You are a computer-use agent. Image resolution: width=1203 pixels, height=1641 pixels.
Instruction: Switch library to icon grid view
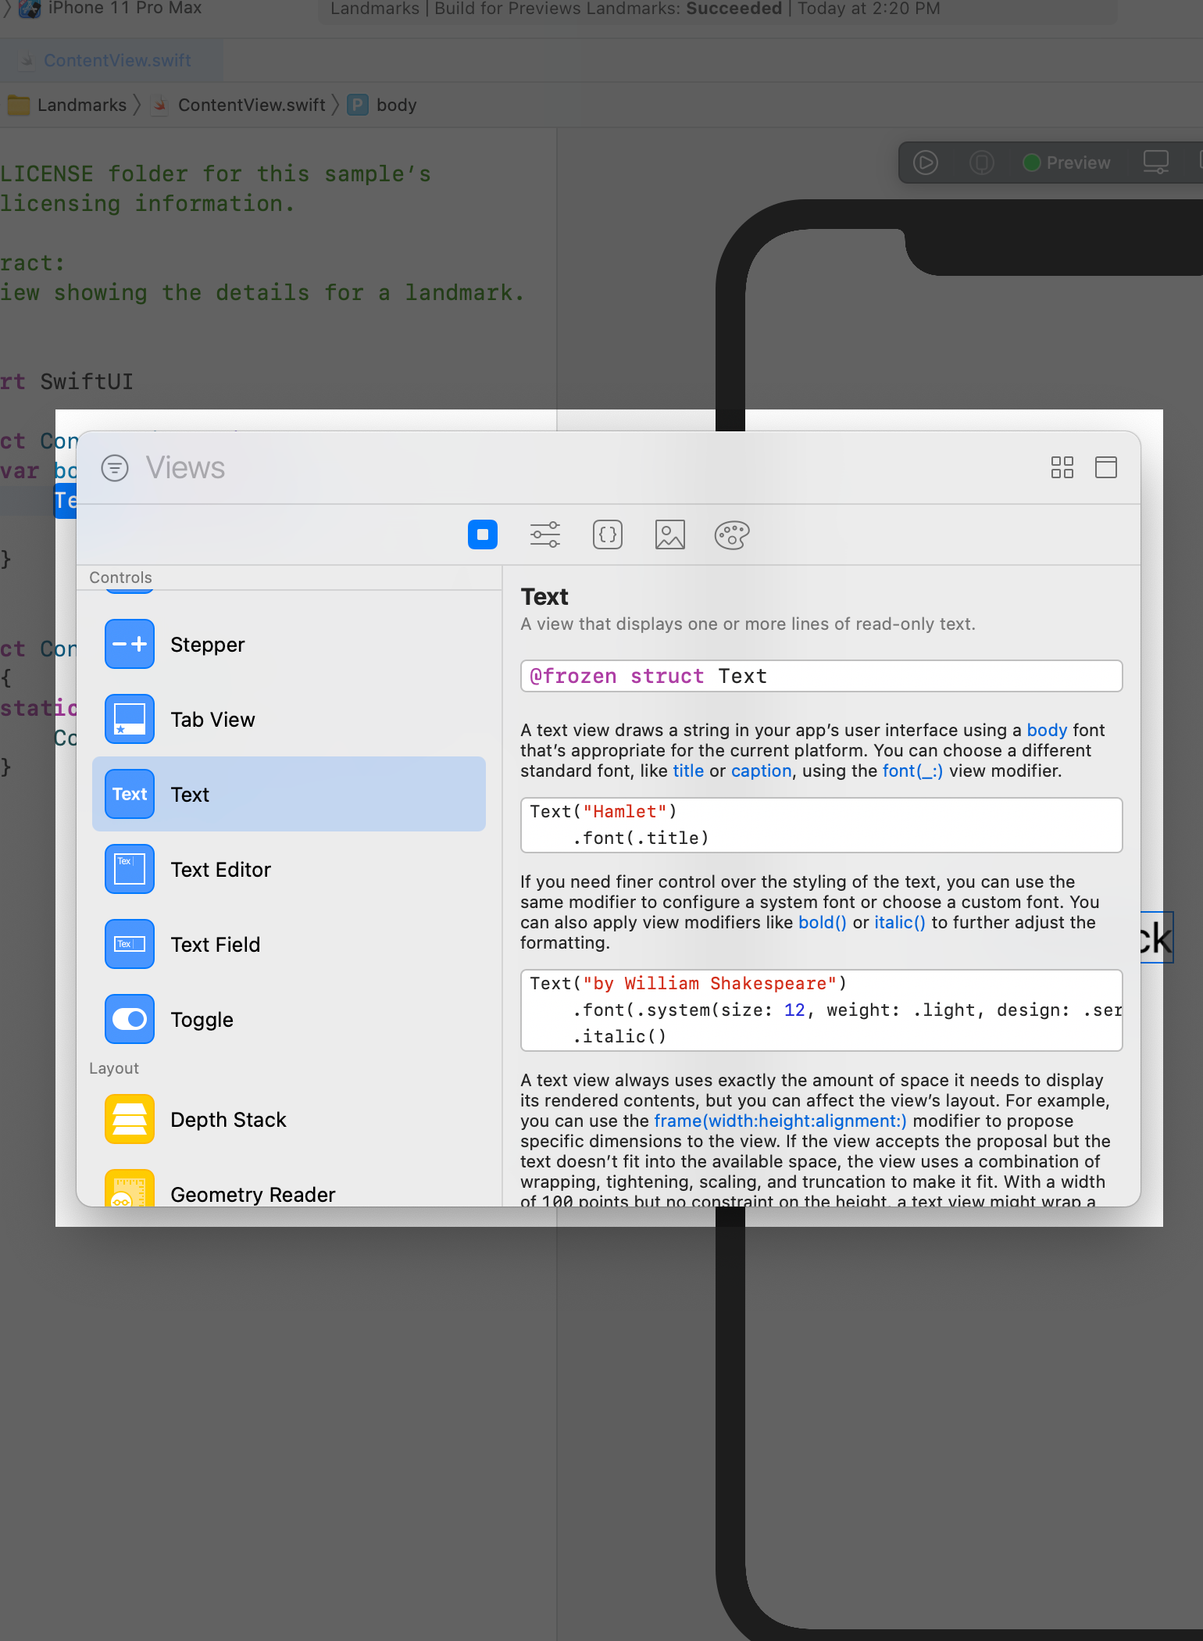tap(1062, 467)
